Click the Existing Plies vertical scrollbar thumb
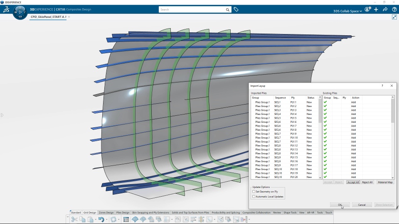The width and height of the screenshot is (399, 224). [x=393, y=111]
